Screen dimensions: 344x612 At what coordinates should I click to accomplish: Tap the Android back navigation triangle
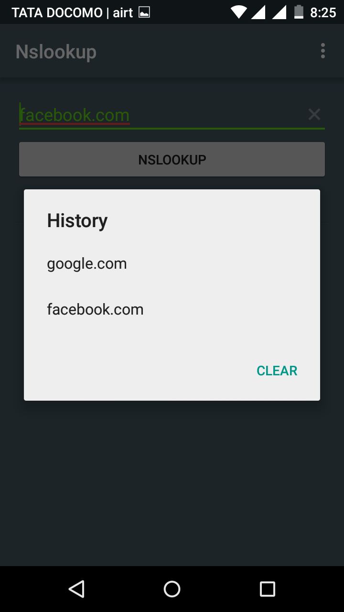click(76, 589)
